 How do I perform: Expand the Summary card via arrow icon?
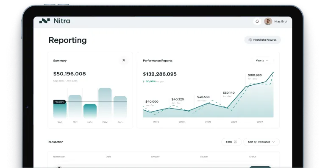click(124, 61)
